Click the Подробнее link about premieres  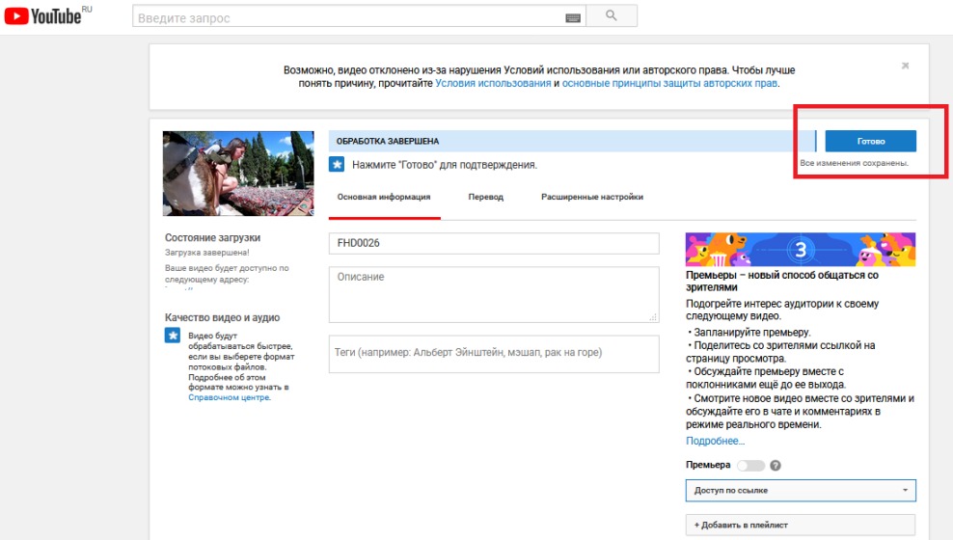(715, 441)
